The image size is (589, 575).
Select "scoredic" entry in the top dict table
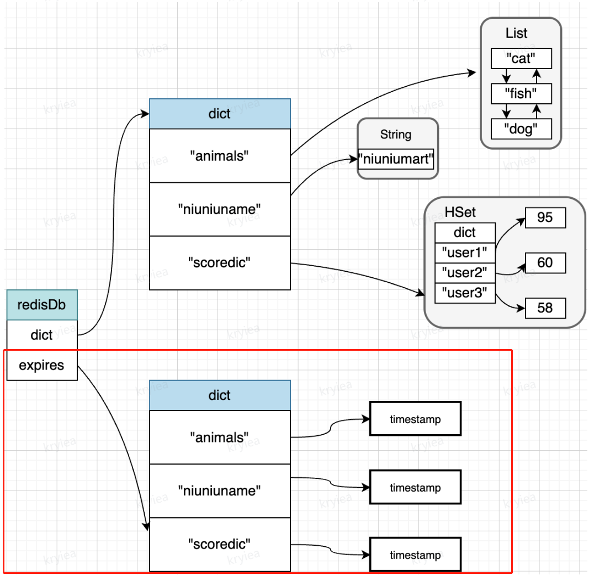click(220, 262)
